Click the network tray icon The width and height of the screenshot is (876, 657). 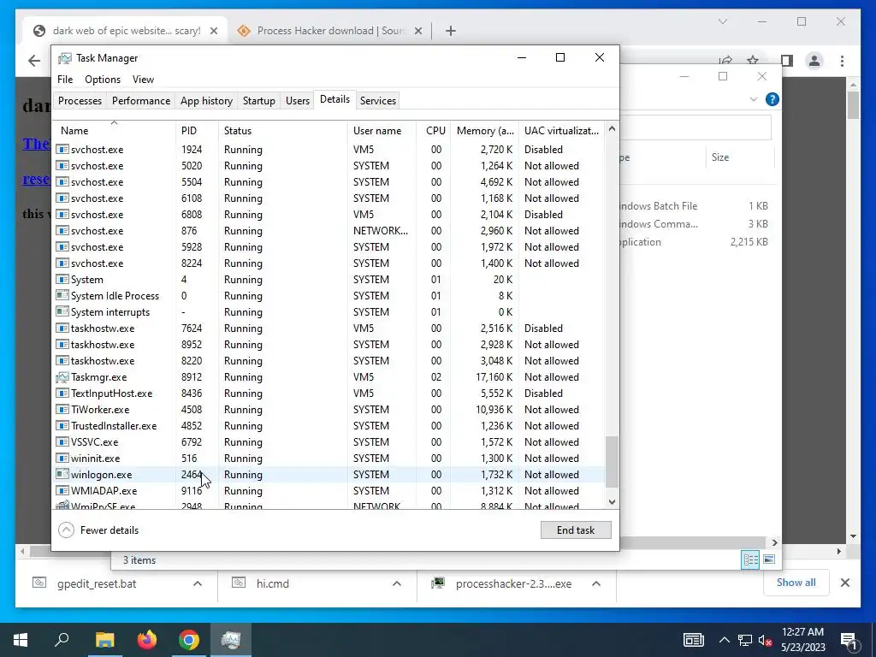[x=745, y=640]
